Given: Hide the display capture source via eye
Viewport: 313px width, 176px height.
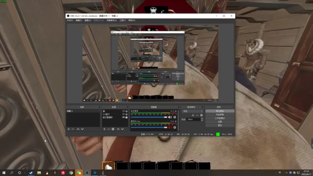Looking at the screenshot, I should pyautogui.click(x=123, y=117).
